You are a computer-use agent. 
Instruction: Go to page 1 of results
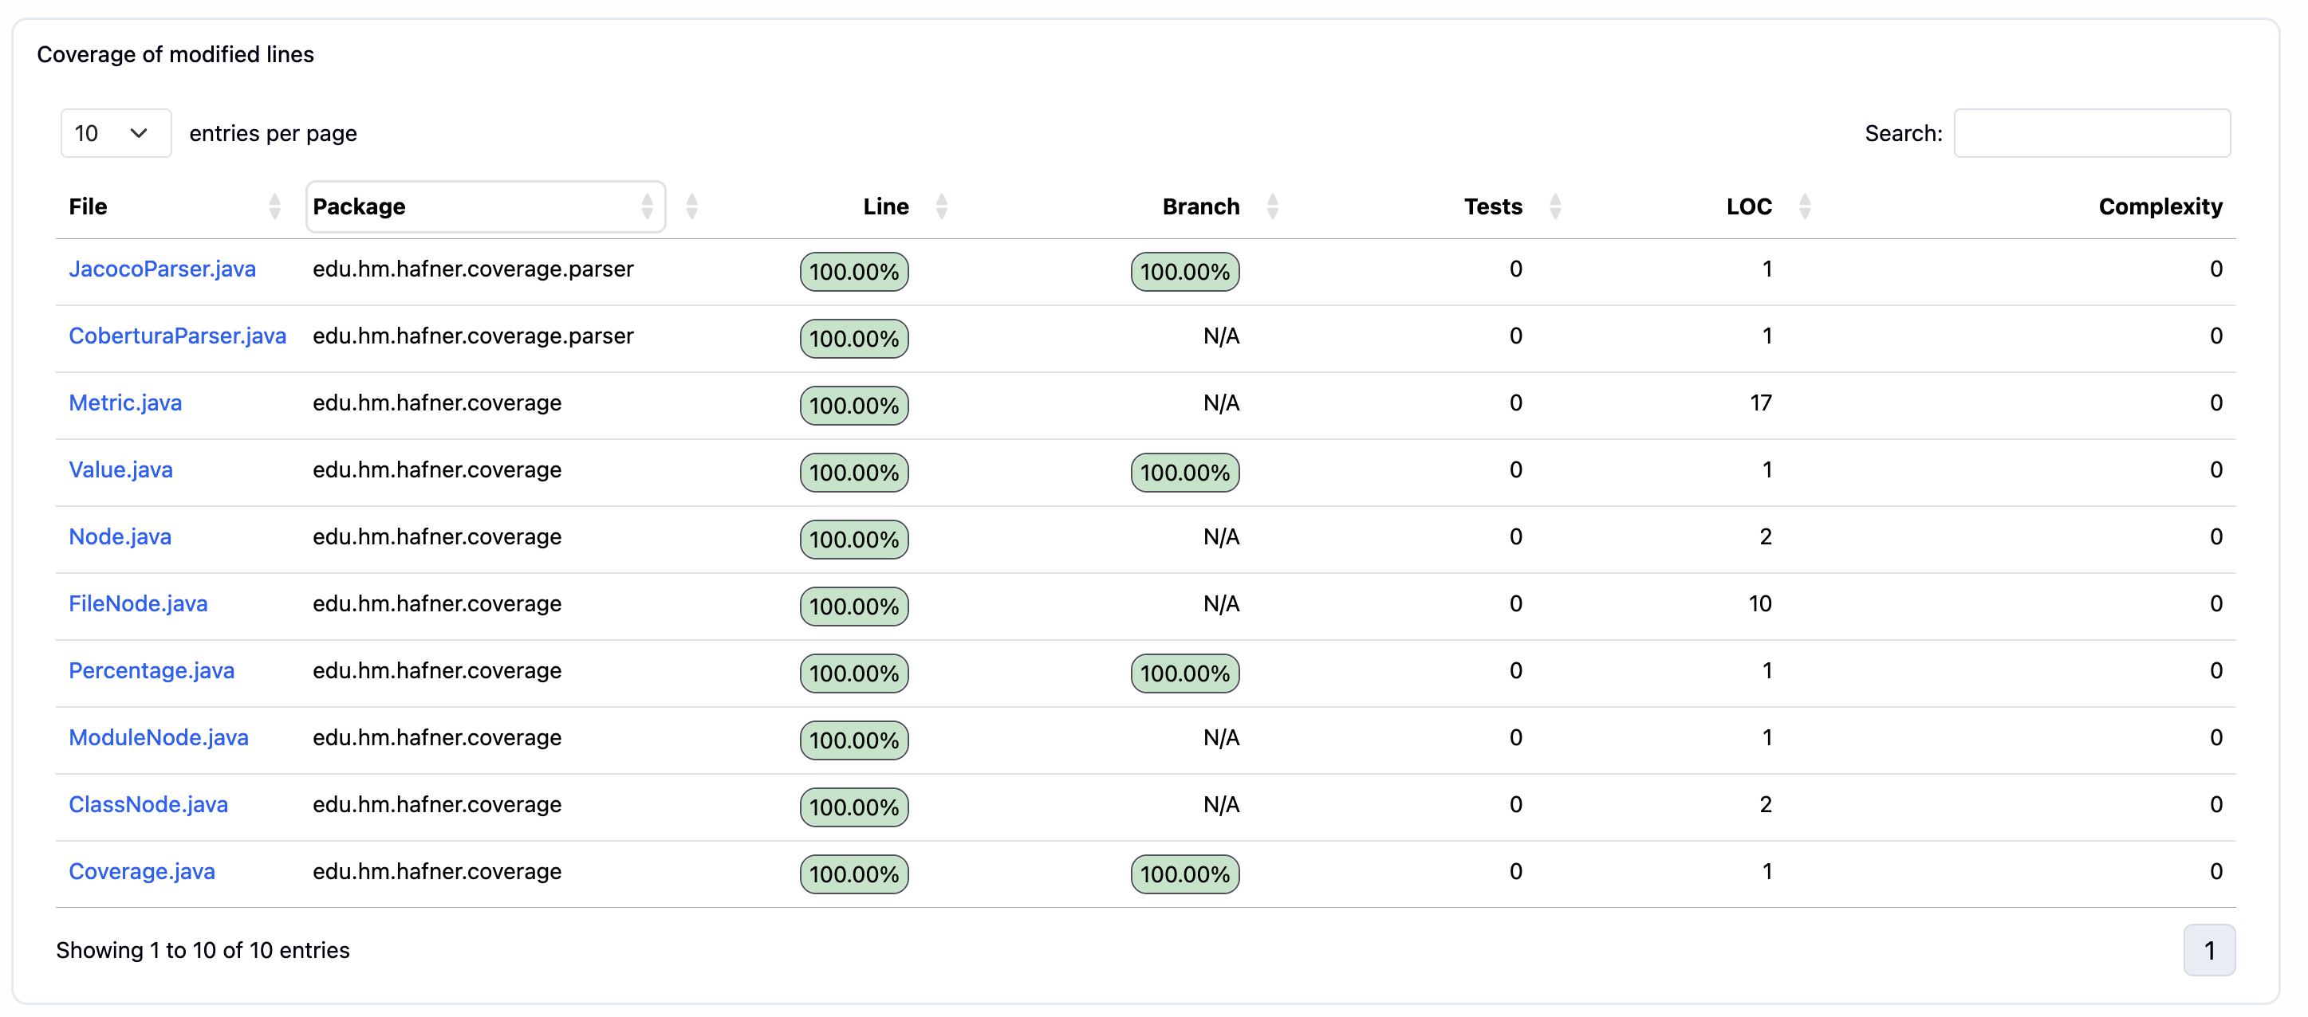pyautogui.click(x=2208, y=950)
